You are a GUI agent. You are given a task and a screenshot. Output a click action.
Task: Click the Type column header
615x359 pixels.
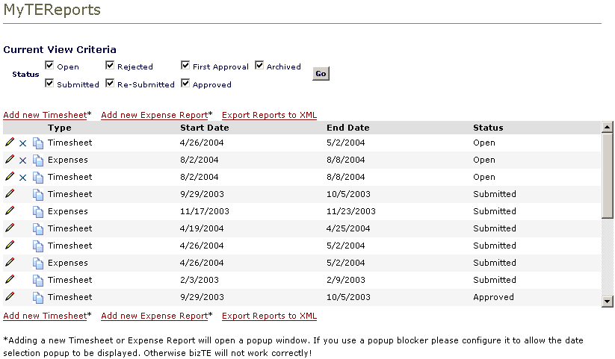(60, 128)
